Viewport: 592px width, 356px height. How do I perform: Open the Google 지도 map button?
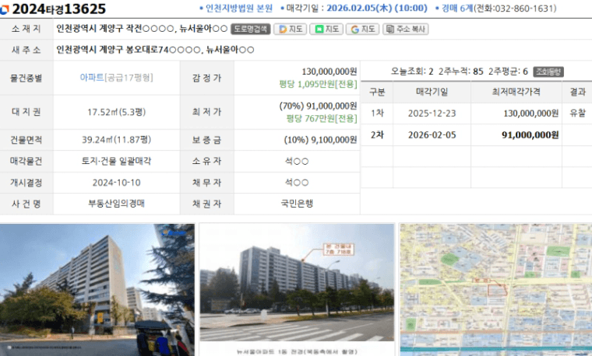click(x=362, y=29)
